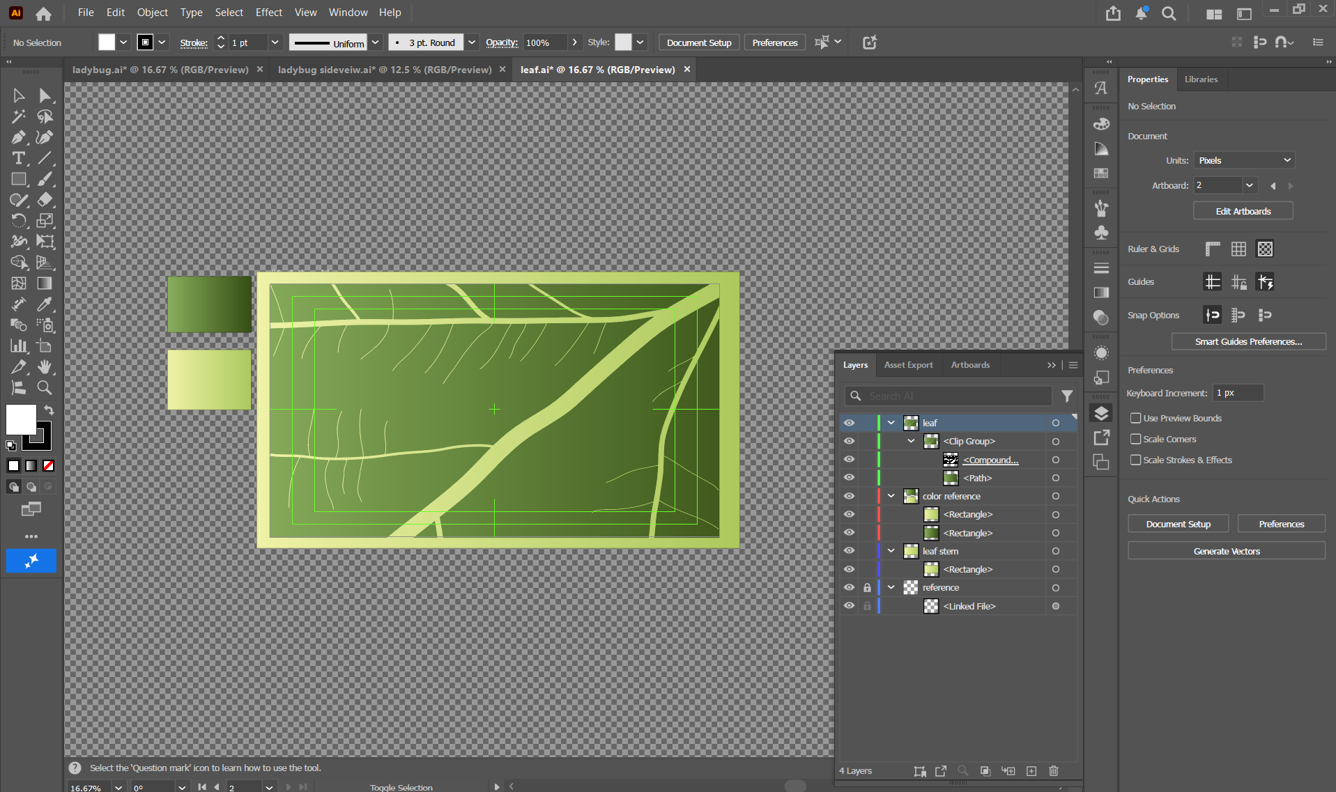Image resolution: width=1336 pixels, height=792 pixels.
Task: Open Smart Guides Preferences
Action: (x=1248, y=341)
